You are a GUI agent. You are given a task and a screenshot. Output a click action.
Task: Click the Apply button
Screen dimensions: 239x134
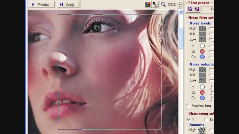click(x=68, y=5)
